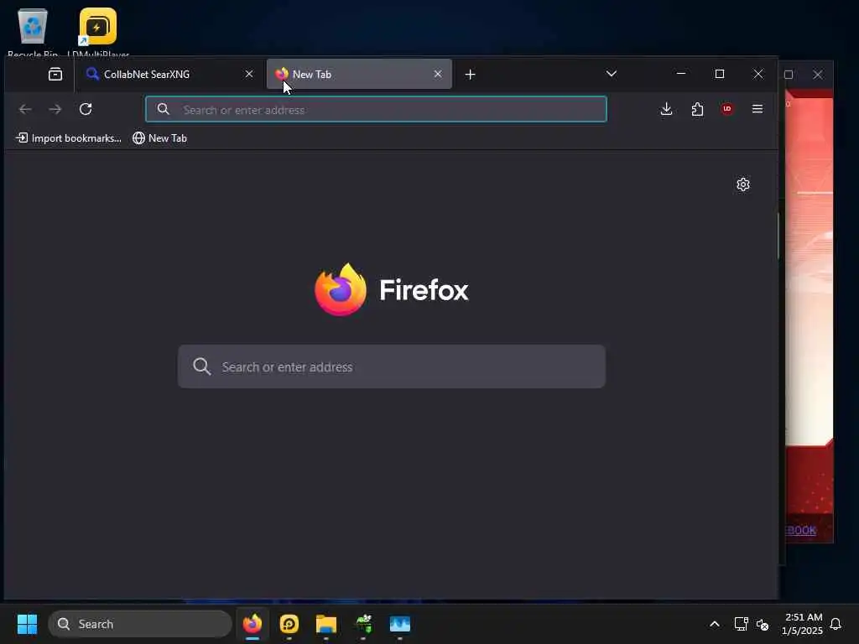Open the Extensions puzzle-piece menu

[x=697, y=109]
